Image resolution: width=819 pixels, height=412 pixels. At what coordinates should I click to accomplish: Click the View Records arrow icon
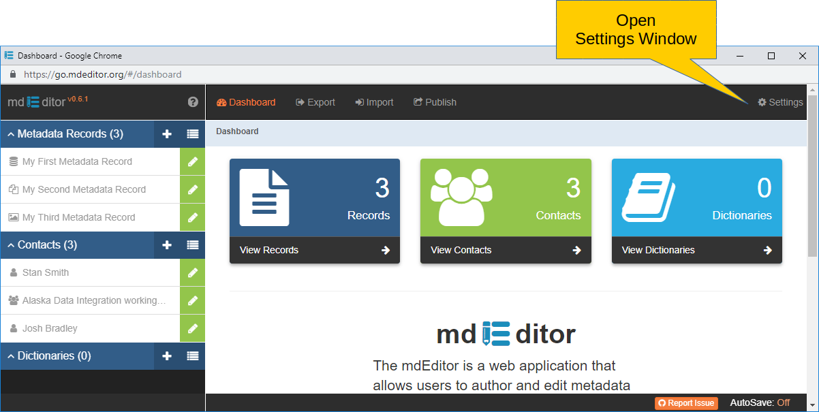click(x=386, y=250)
